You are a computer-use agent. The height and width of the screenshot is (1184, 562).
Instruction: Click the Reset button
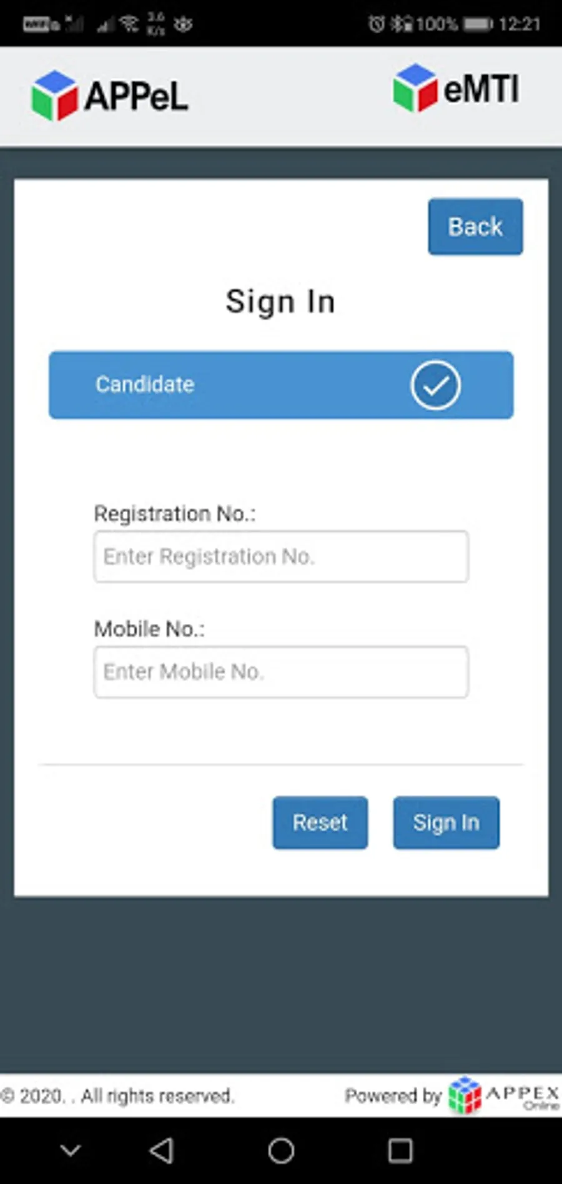[x=320, y=822]
